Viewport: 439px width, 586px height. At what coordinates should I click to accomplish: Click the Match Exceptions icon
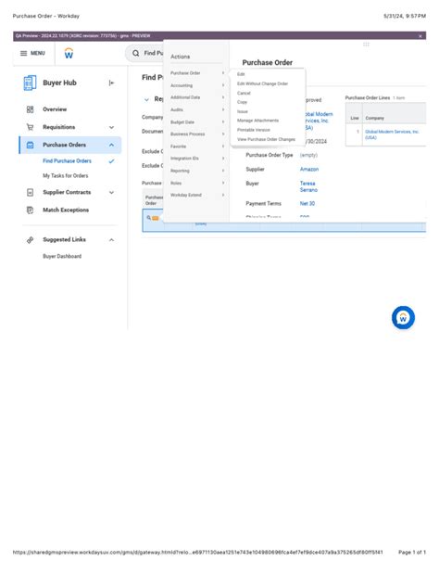click(x=30, y=210)
